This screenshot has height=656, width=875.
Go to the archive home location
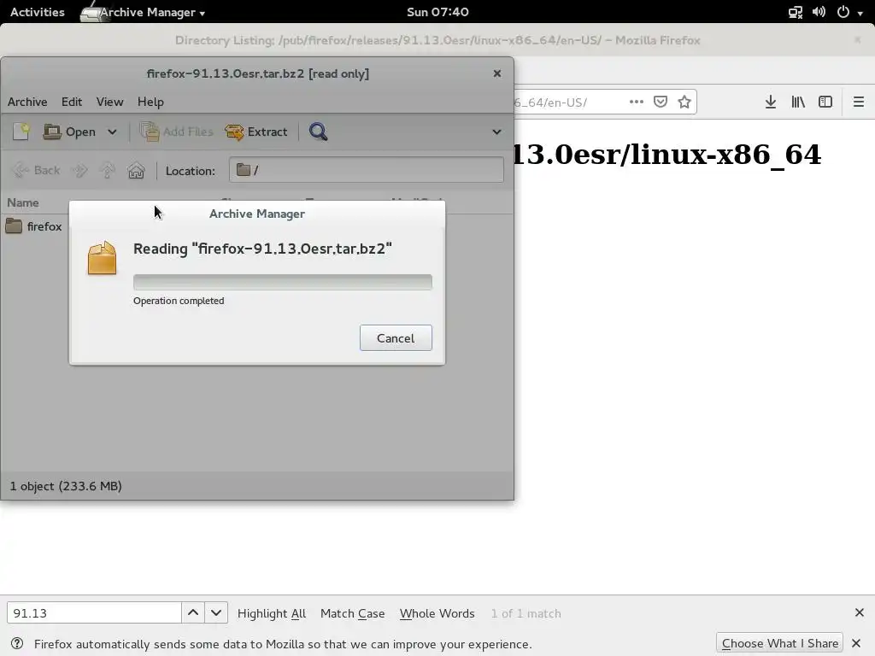tap(136, 170)
